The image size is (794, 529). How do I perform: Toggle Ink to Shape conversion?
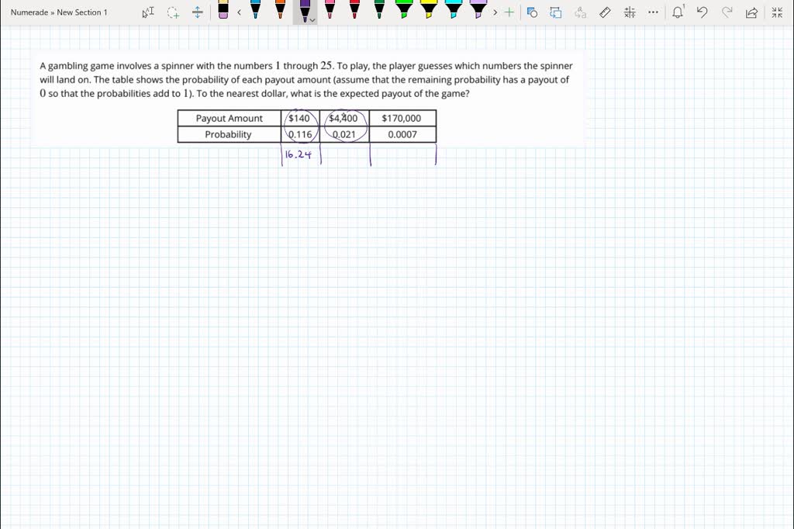(556, 12)
